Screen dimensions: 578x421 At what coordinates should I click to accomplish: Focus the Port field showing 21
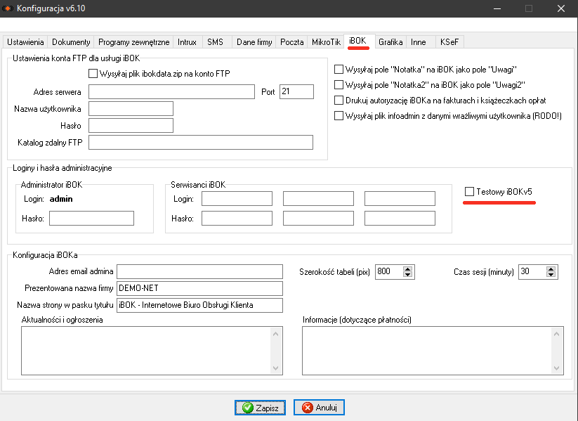(296, 92)
